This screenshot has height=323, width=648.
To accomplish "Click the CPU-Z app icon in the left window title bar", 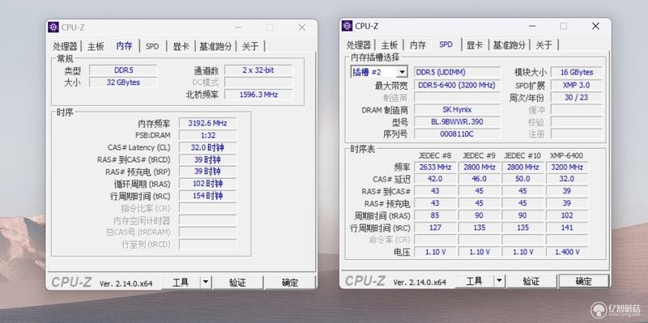I will 53,28.
